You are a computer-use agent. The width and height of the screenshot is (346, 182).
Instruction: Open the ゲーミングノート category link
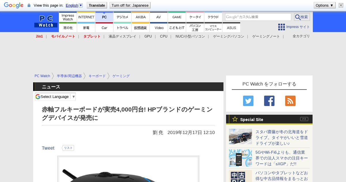266,36
